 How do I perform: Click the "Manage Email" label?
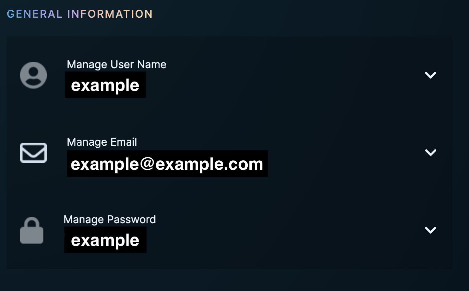point(102,142)
